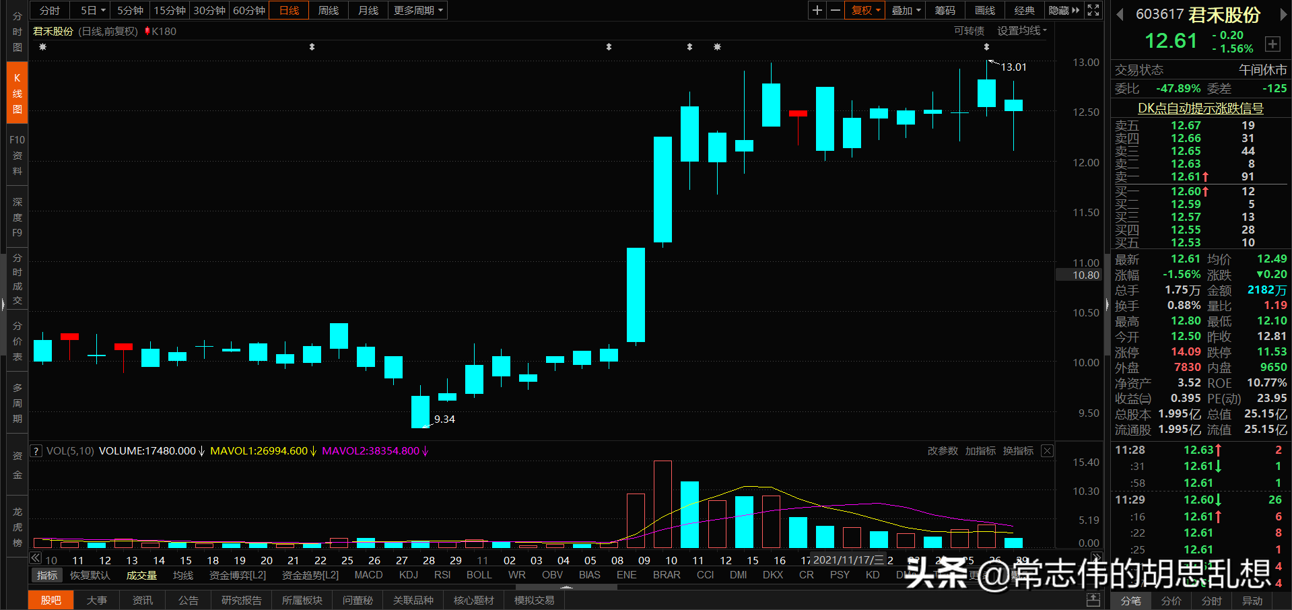Switch to the 周线 (weekly) tab

click(x=328, y=10)
